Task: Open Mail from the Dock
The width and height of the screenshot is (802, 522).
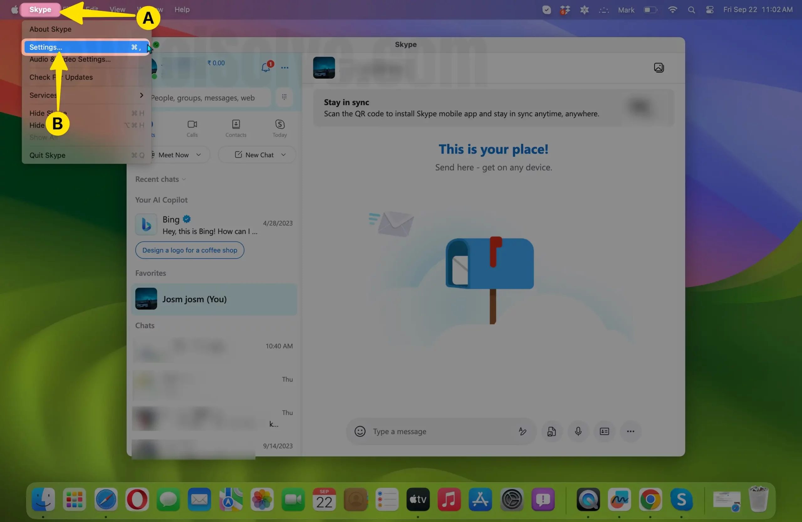Action: pos(200,499)
